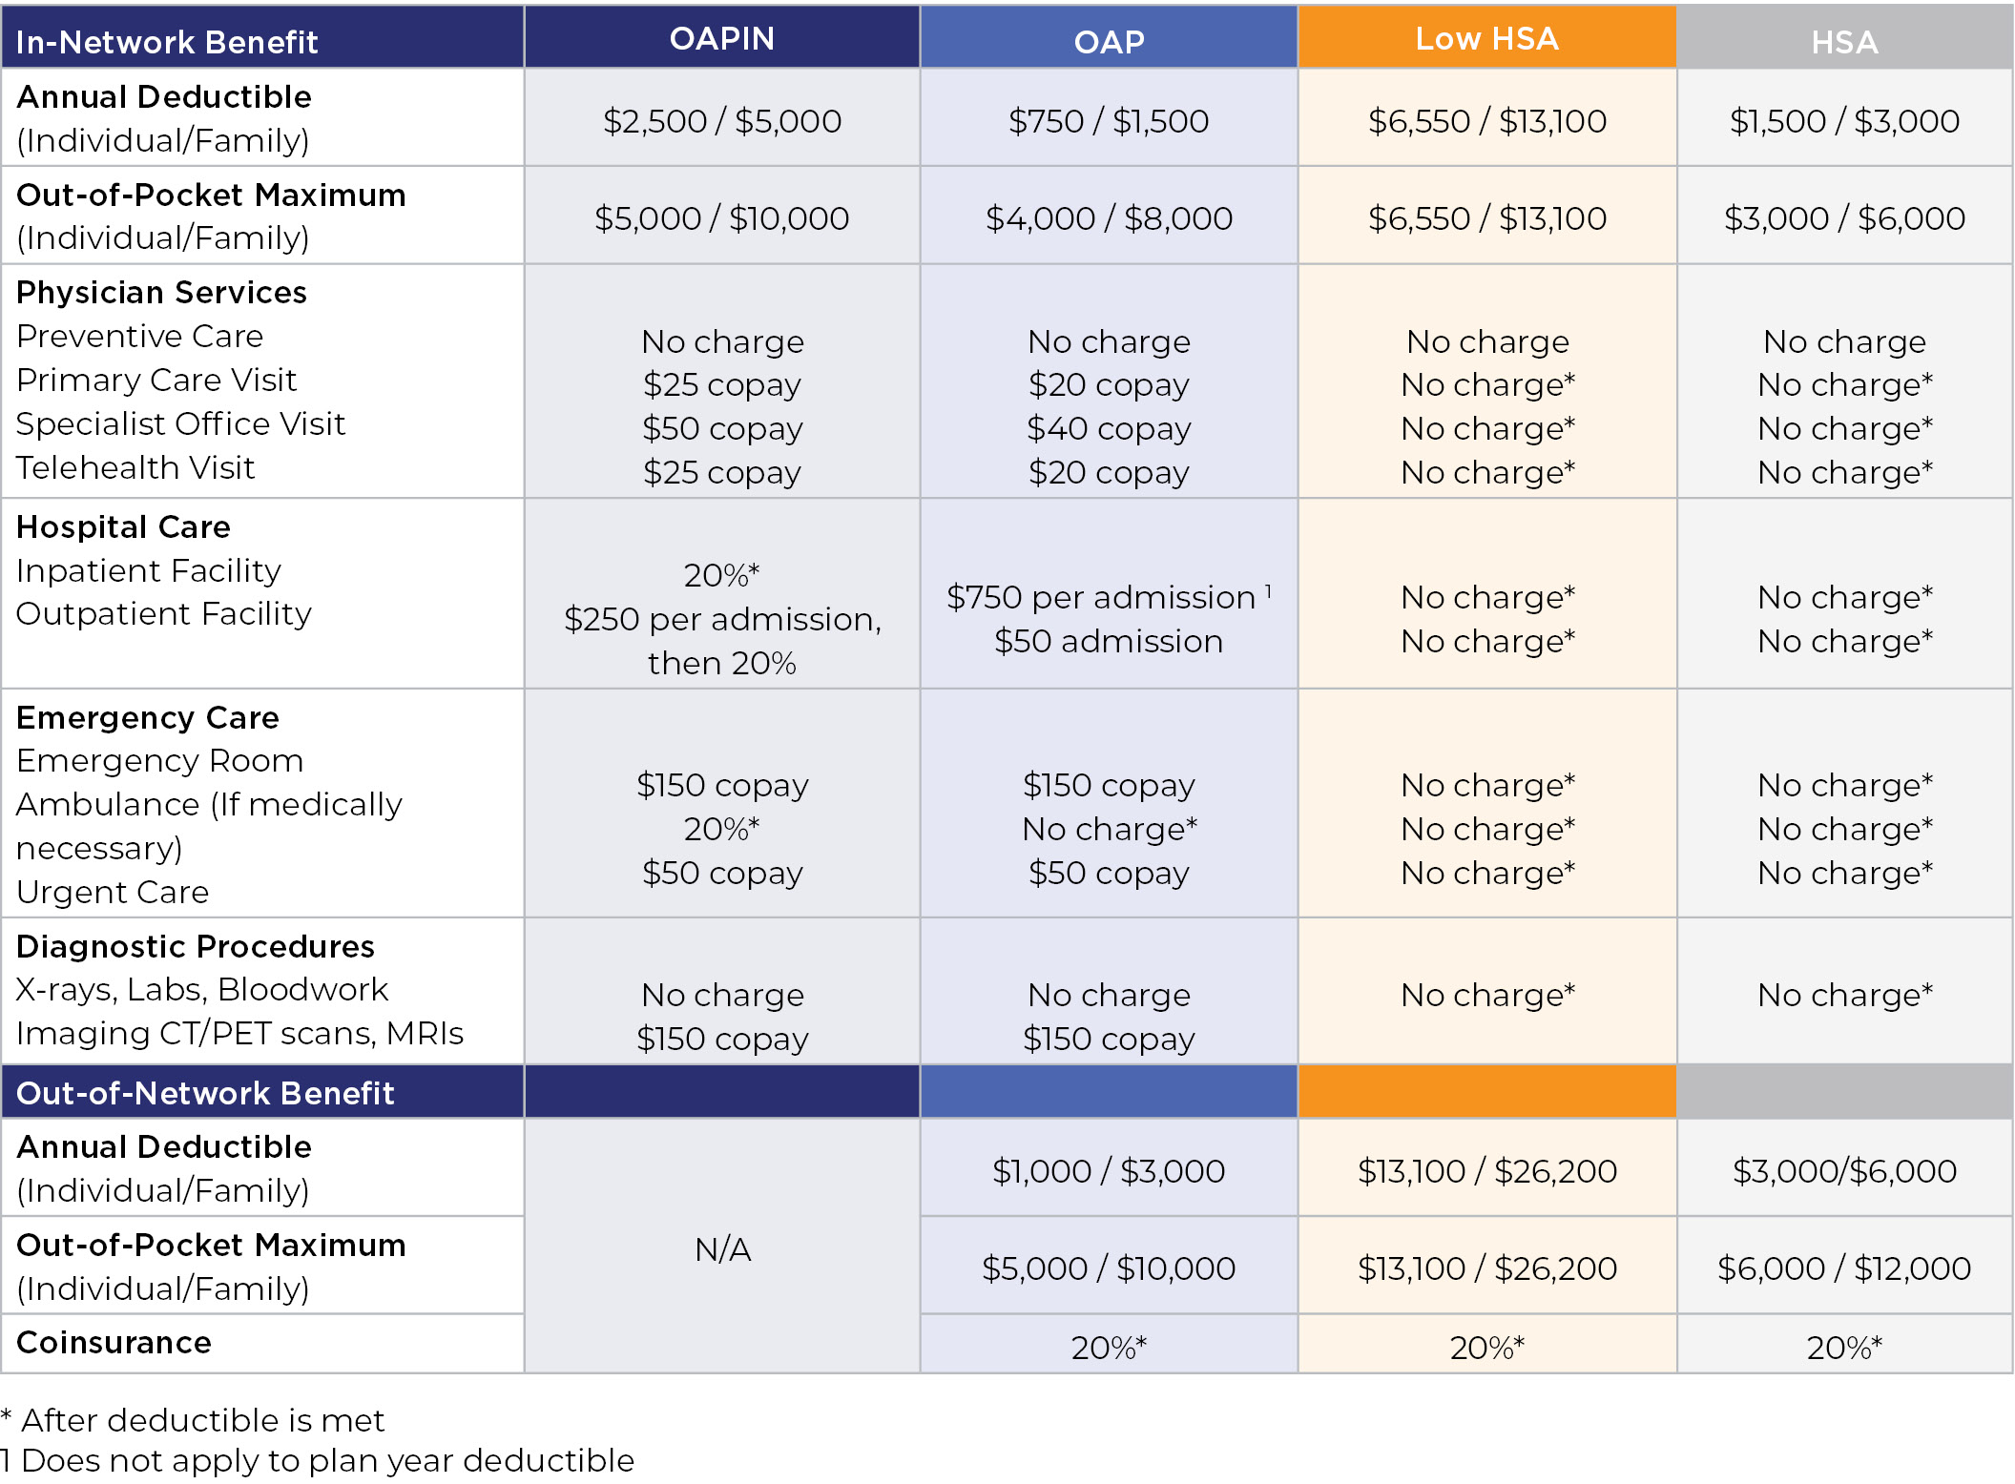Viewport: 2015px width, 1484px height.
Task: Select the Physician Services row heading
Action: (x=161, y=292)
